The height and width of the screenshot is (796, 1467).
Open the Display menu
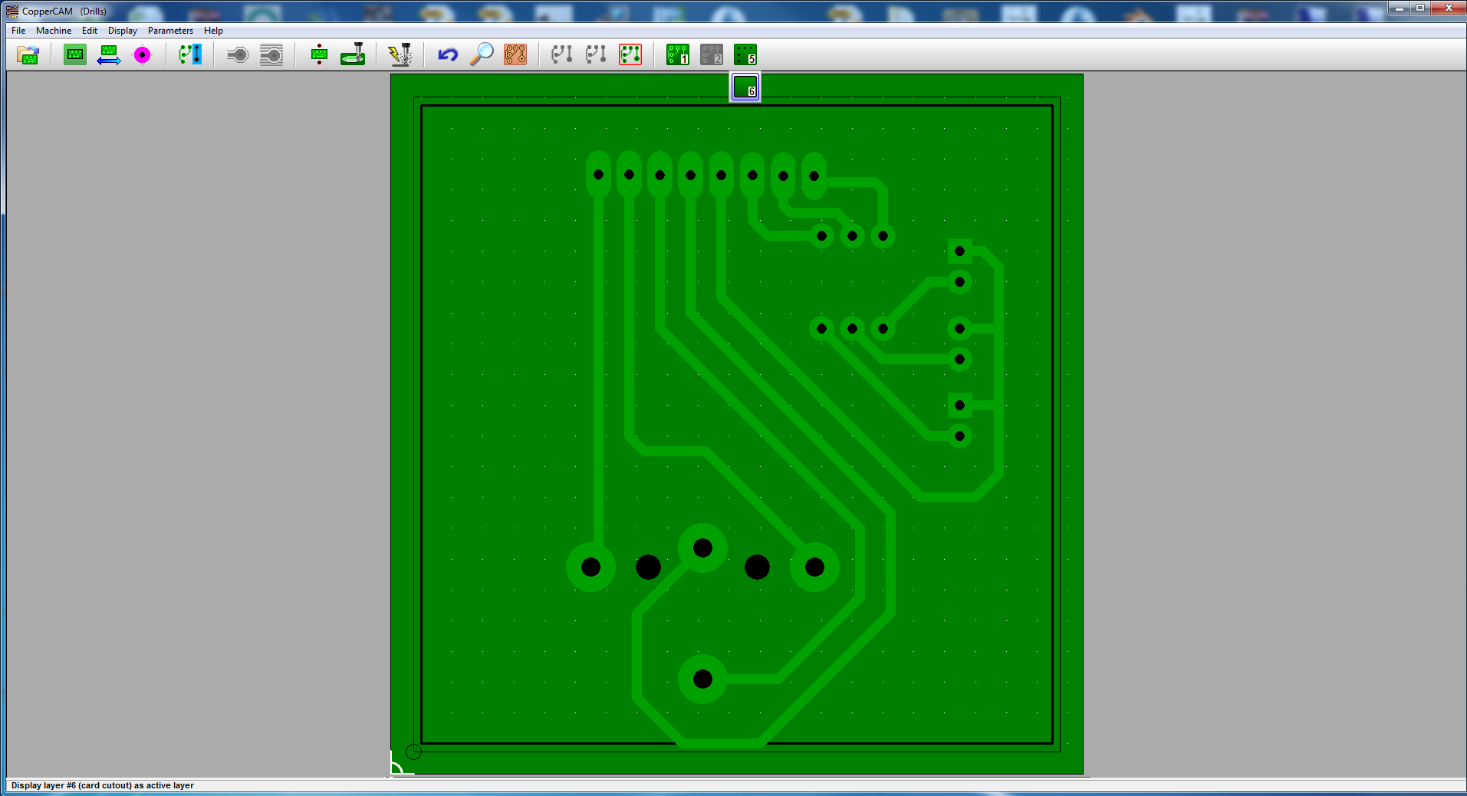click(x=122, y=31)
